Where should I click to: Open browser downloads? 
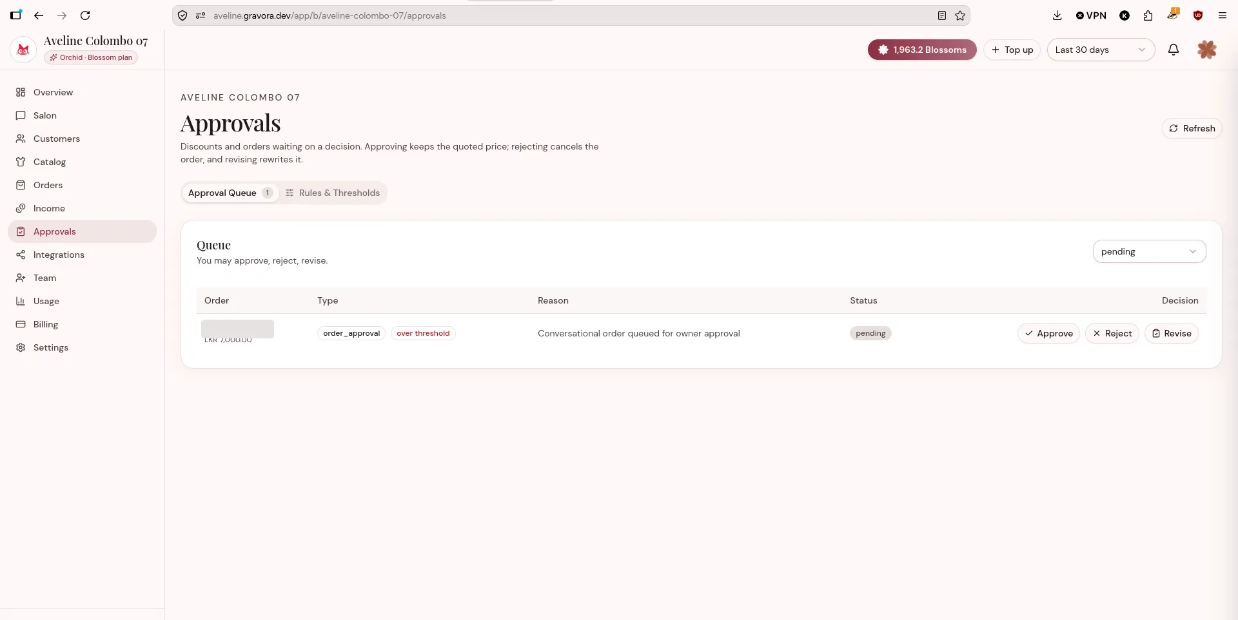(1057, 15)
